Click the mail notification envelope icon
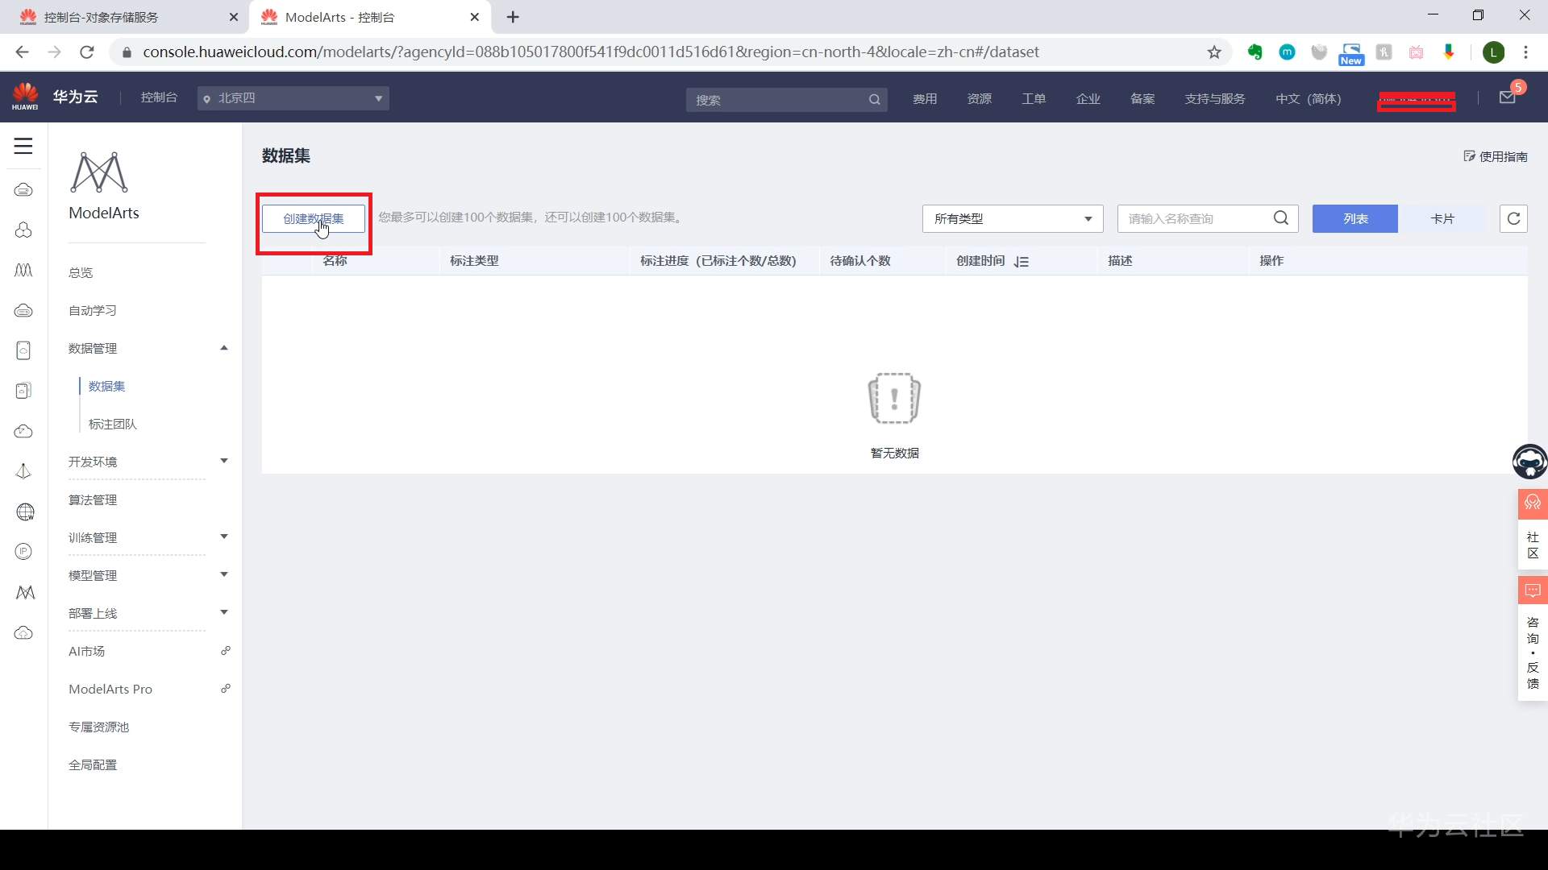The width and height of the screenshot is (1548, 870). [x=1507, y=97]
